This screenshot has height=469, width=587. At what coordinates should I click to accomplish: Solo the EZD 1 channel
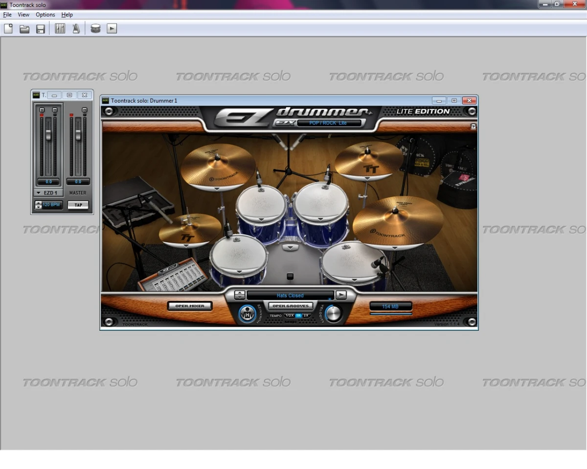[42, 110]
